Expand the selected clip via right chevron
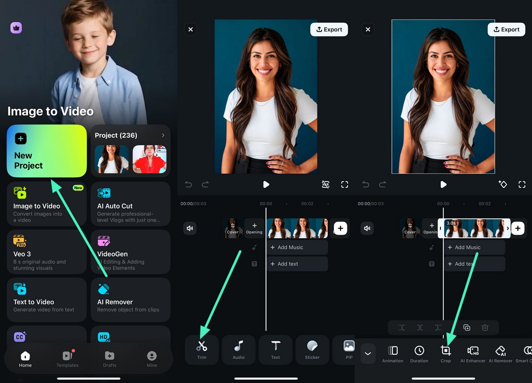This screenshot has width=532, height=383. pyautogui.click(x=509, y=228)
